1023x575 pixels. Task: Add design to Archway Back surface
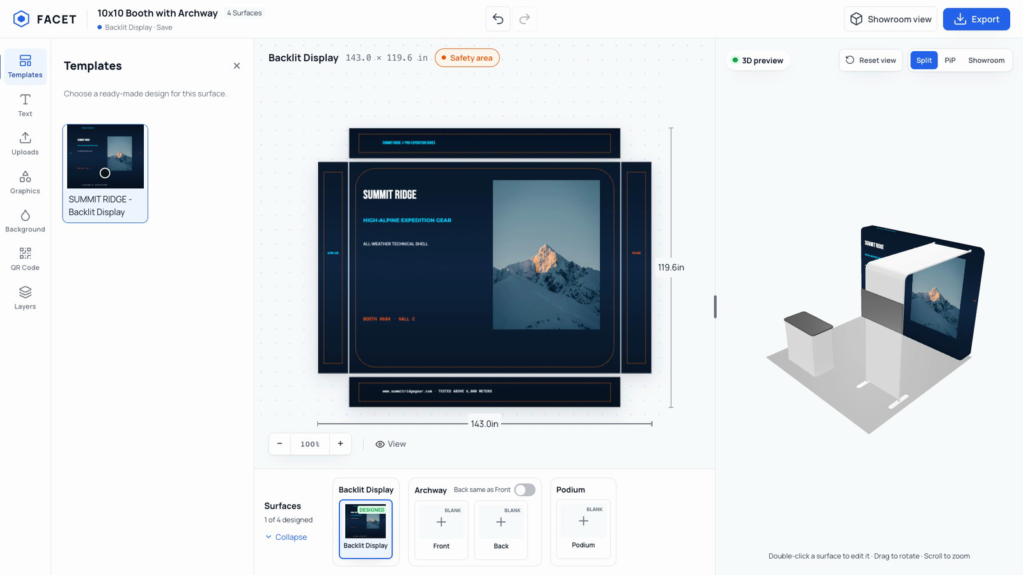501,530
